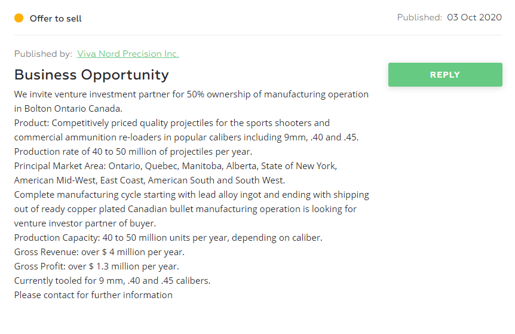Screen dimensions: 515x334
Task: Click the 'Production rate of 40 to 50 million' line
Action: click(133, 152)
